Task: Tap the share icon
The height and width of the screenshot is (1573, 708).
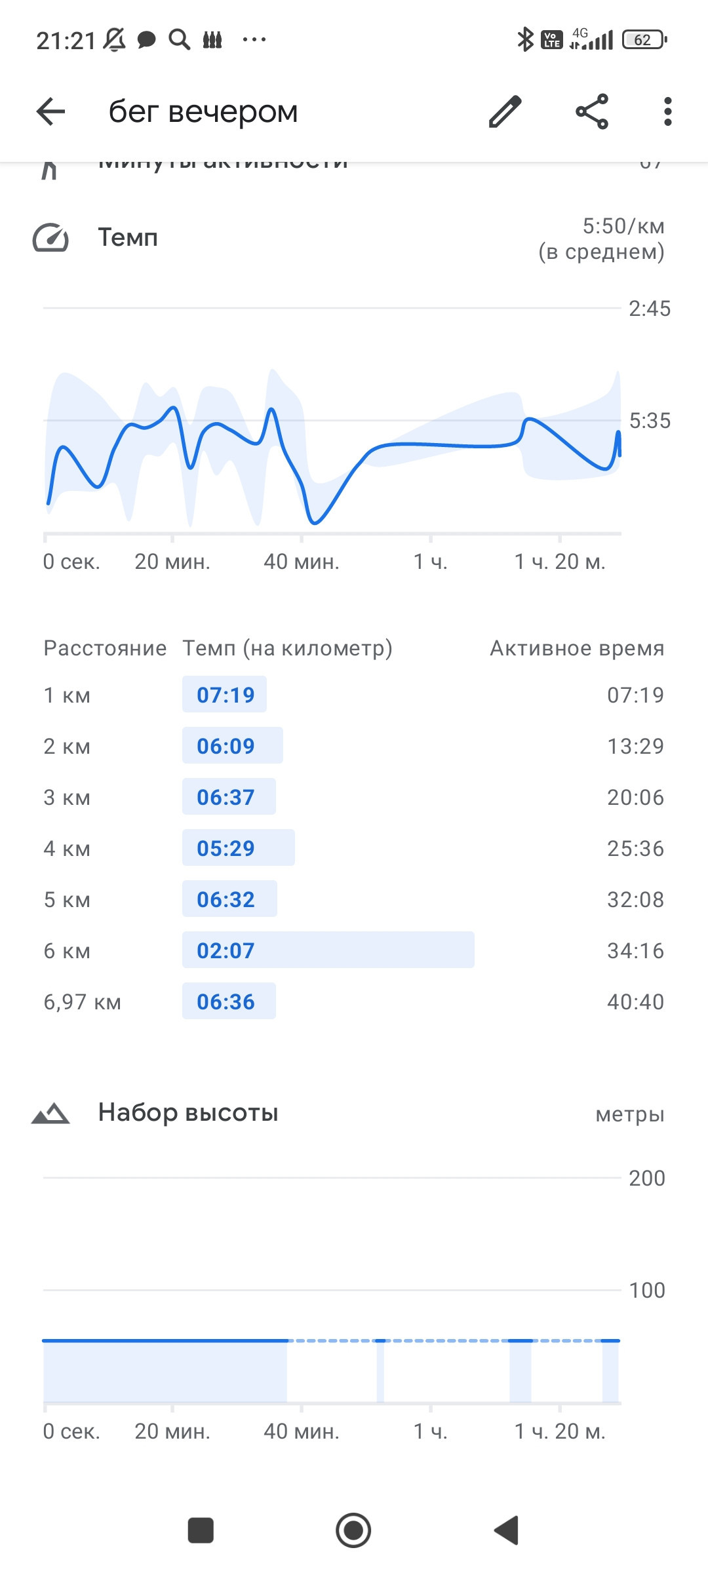Action: pos(592,111)
